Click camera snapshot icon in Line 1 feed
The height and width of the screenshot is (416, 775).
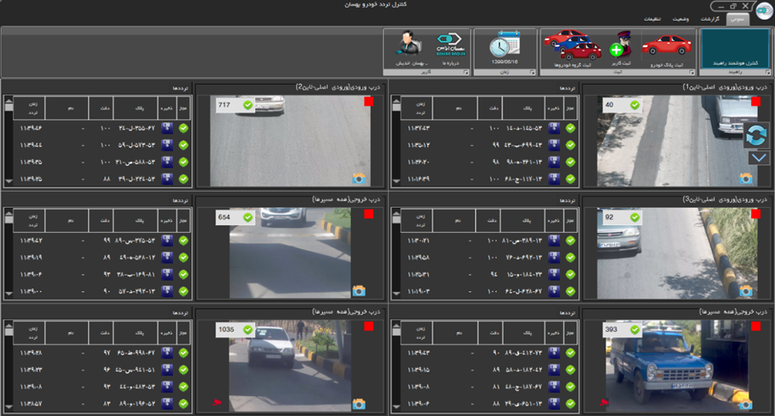tap(745, 178)
